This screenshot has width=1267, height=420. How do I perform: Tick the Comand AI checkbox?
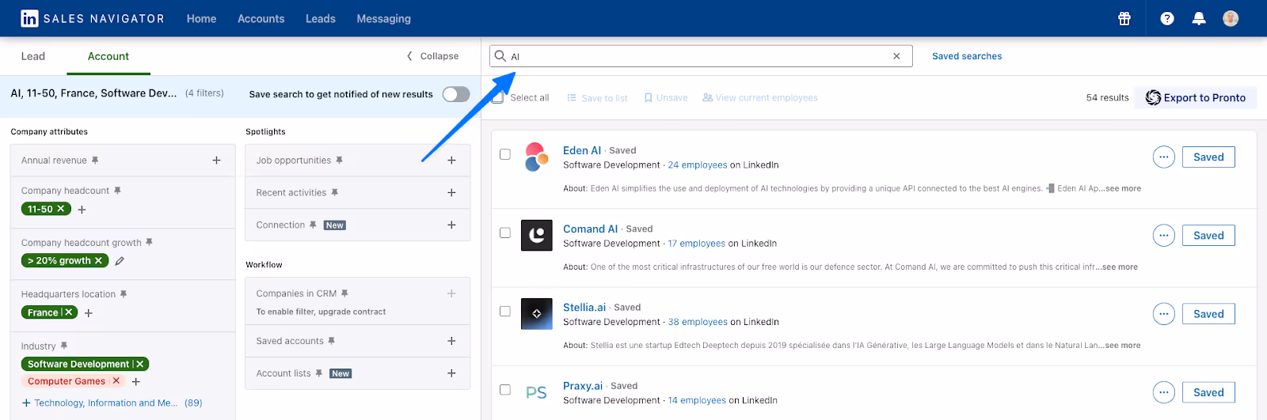pyautogui.click(x=505, y=233)
